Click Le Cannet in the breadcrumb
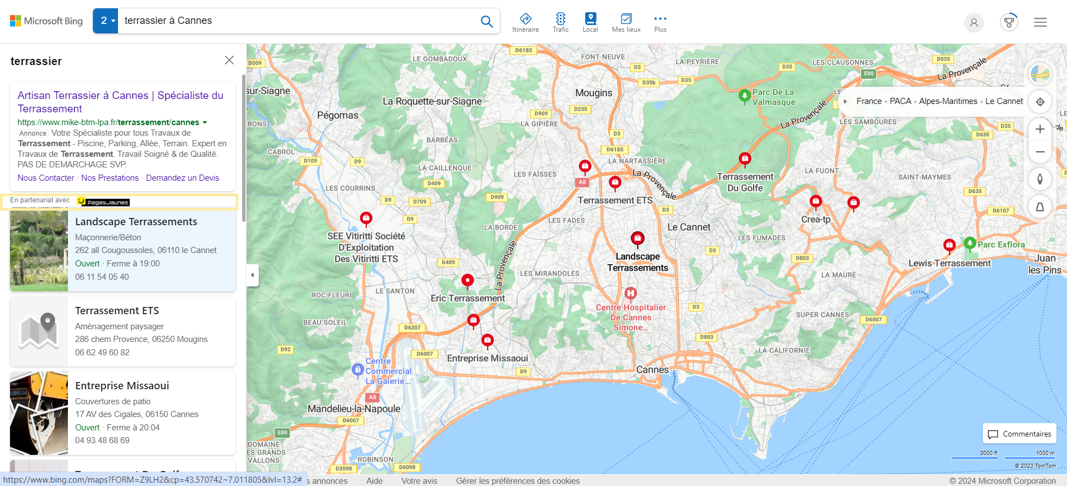1067x486 pixels. 1004,101
